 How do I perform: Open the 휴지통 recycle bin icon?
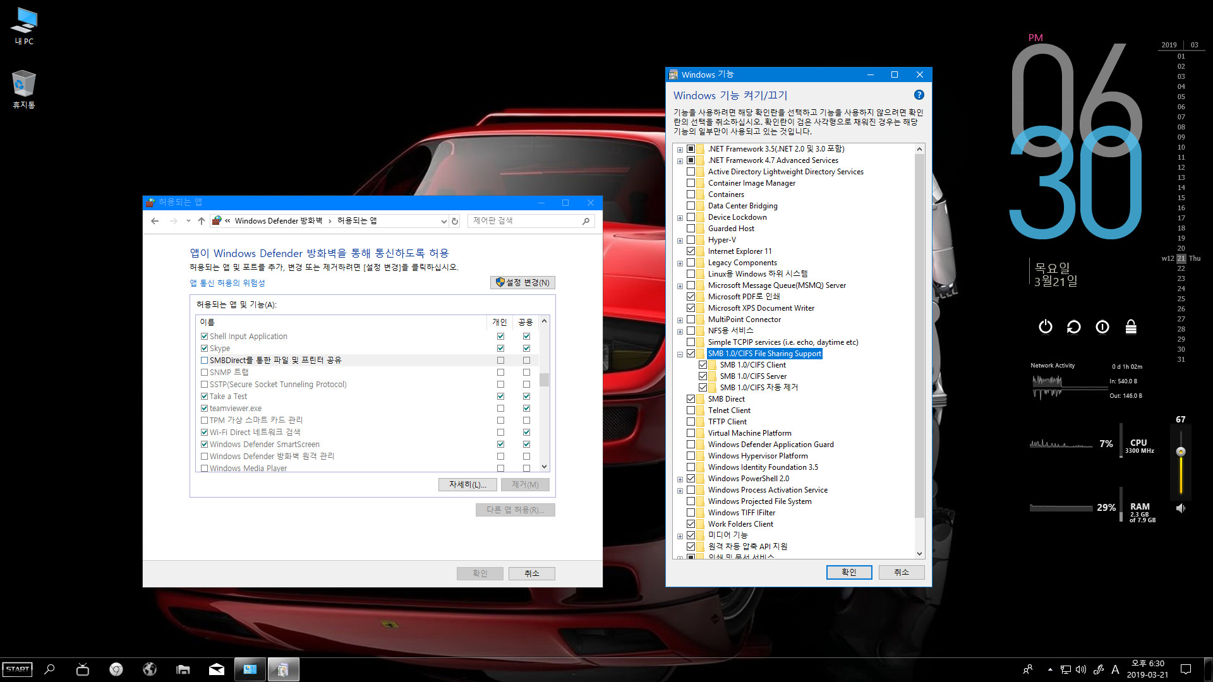point(24,89)
